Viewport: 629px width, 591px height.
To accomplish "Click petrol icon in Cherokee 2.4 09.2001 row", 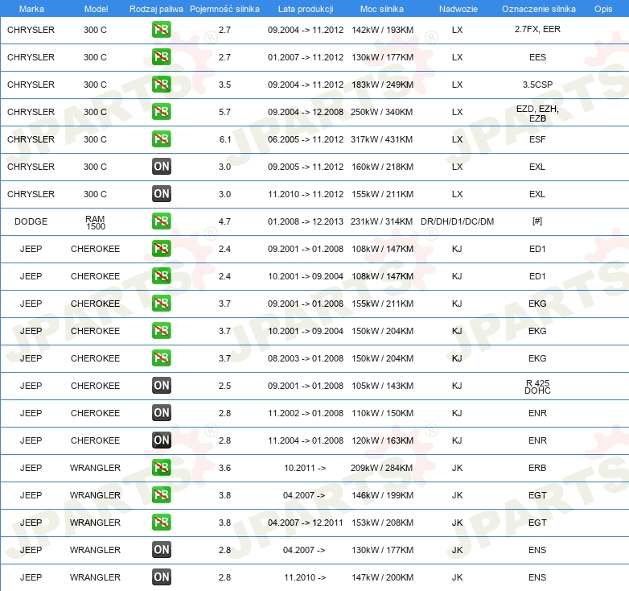I will (x=161, y=249).
